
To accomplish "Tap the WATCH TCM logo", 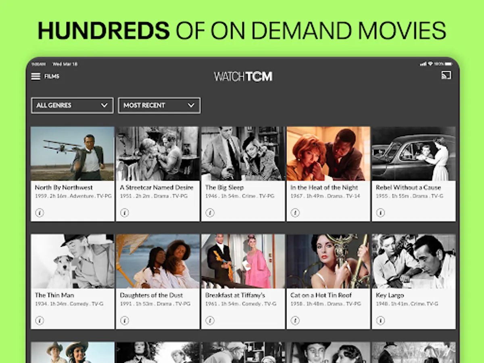I will [x=243, y=76].
